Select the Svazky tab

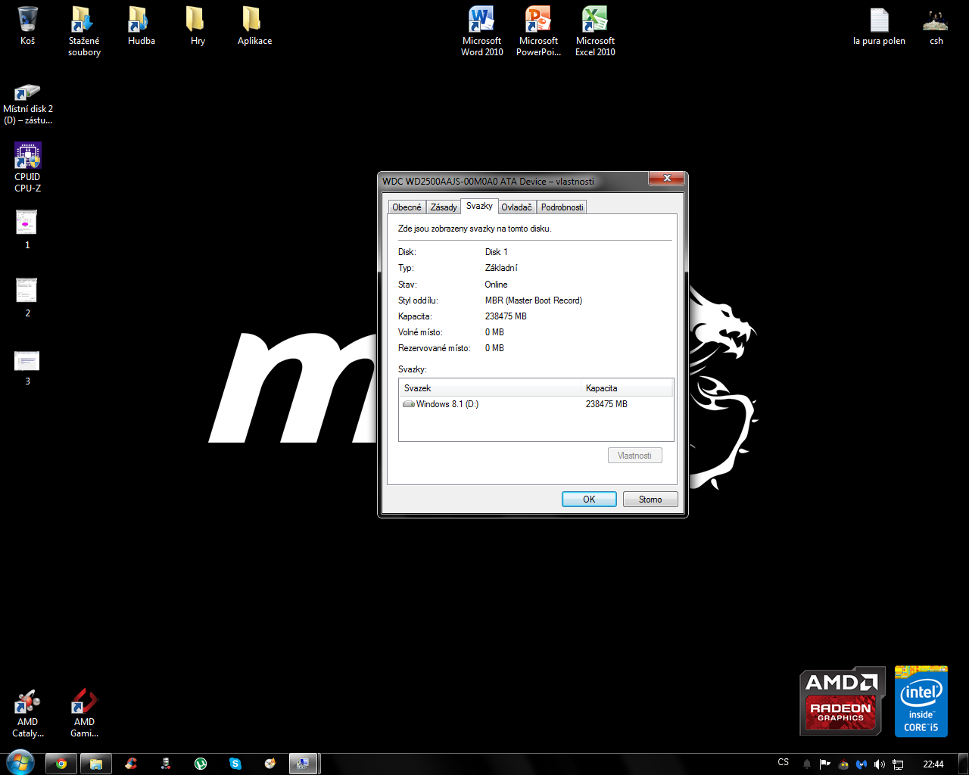point(479,206)
